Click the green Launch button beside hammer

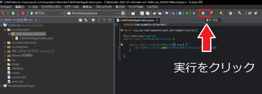click(x=13, y=13)
